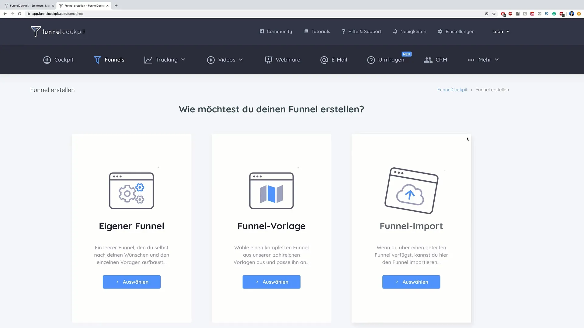Click the CRM people icon
The image size is (584, 328).
click(429, 60)
